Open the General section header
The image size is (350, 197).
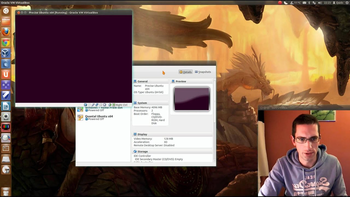tap(150, 81)
